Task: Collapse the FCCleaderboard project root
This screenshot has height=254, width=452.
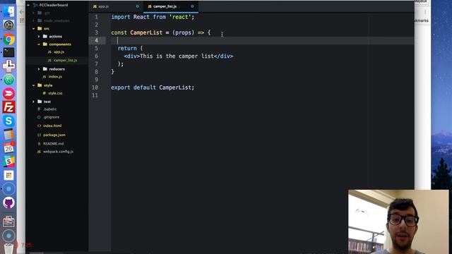Action: (x=28, y=5)
